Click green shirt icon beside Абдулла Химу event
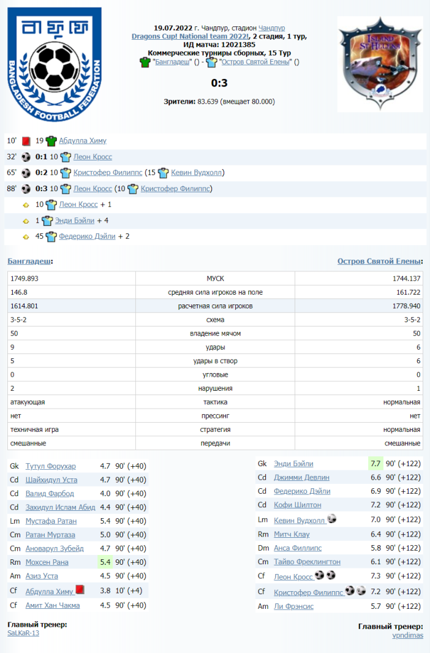The height and width of the screenshot is (653, 430). (x=51, y=141)
